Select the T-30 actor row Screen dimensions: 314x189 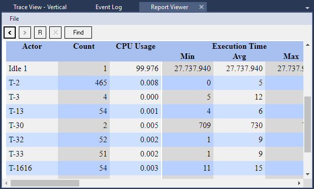pos(154,125)
